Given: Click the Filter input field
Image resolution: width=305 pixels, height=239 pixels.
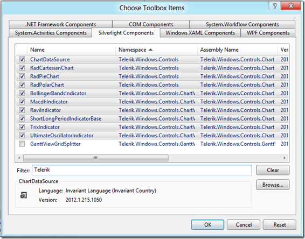Looking at the screenshot, I should 142,170.
